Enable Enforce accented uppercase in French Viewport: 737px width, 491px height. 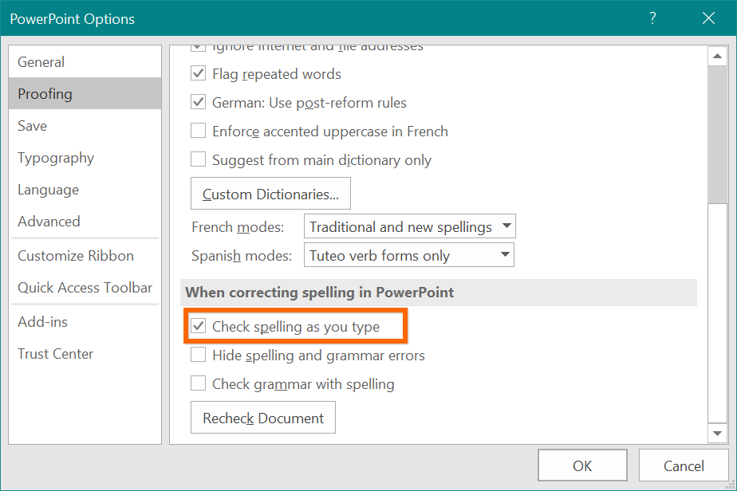(x=199, y=132)
